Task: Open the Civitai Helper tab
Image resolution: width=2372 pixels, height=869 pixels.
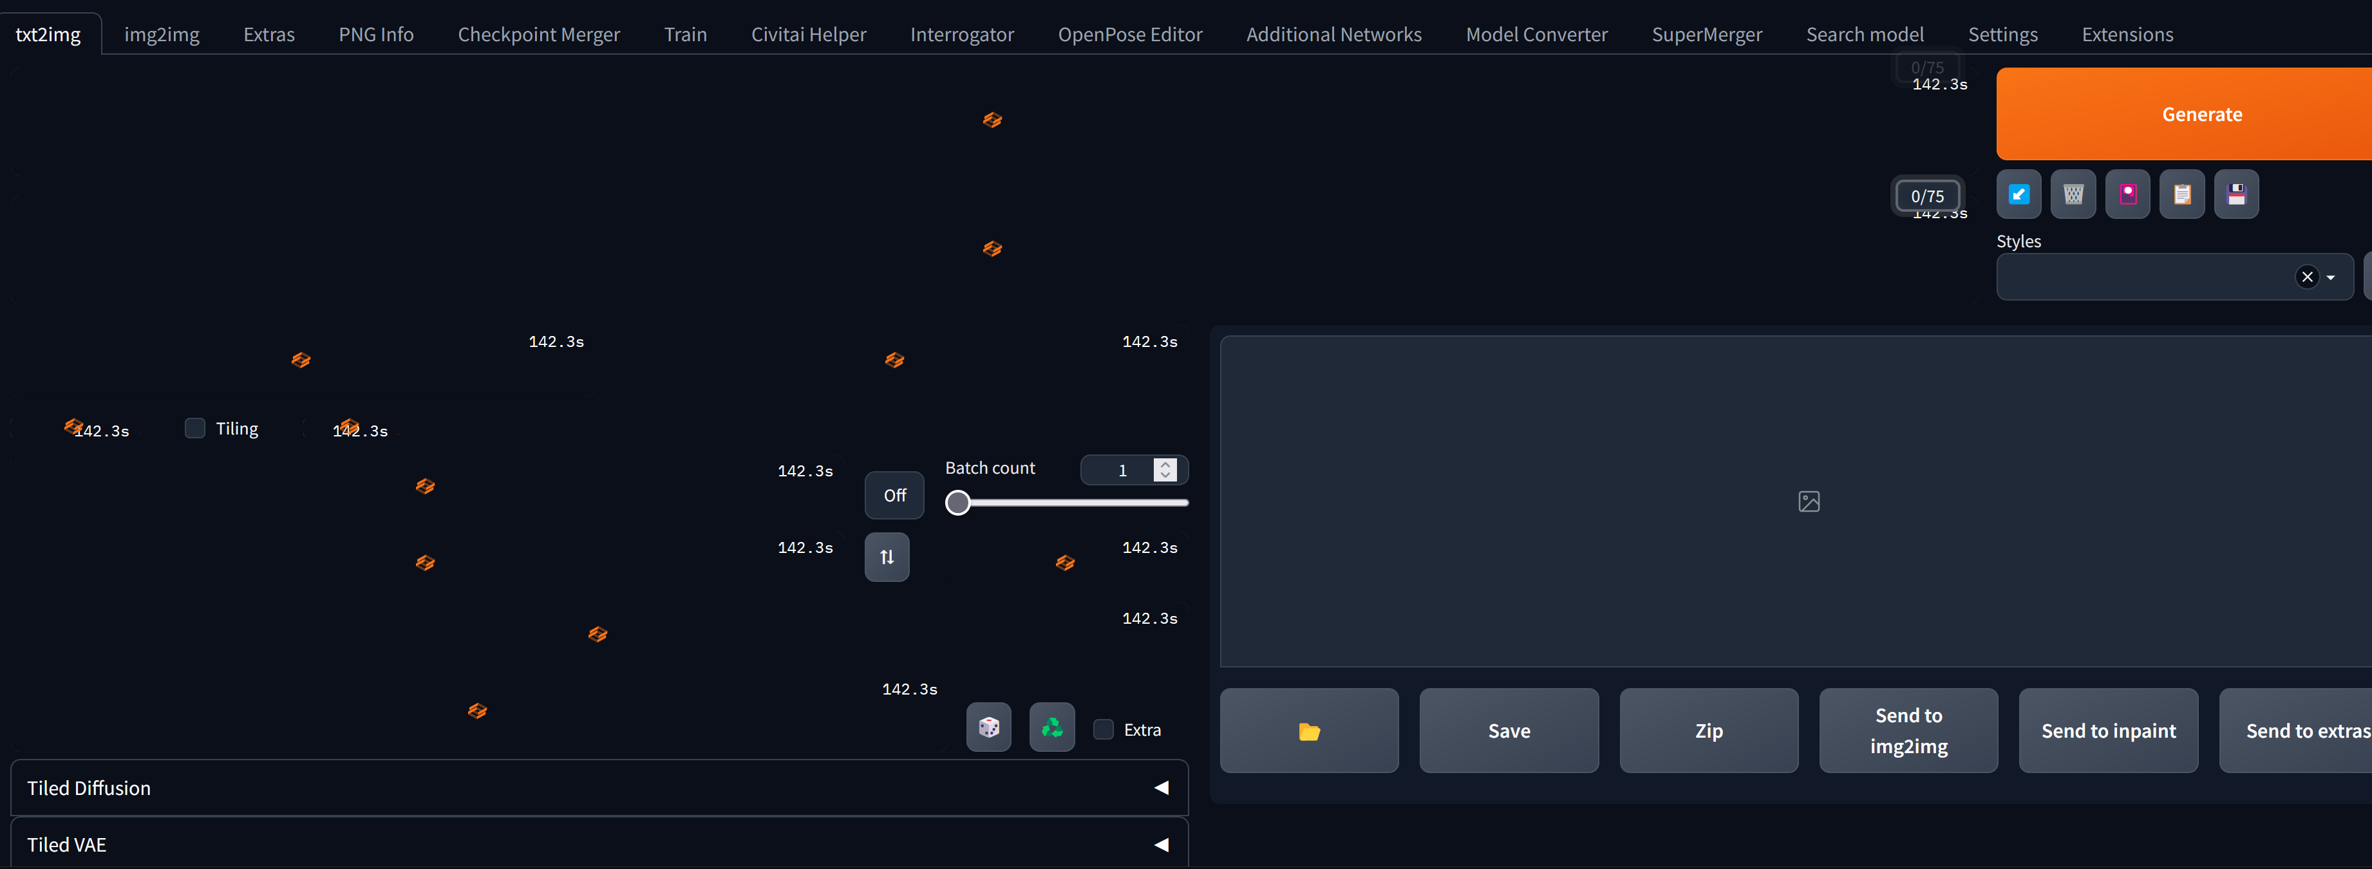Action: pos(809,34)
